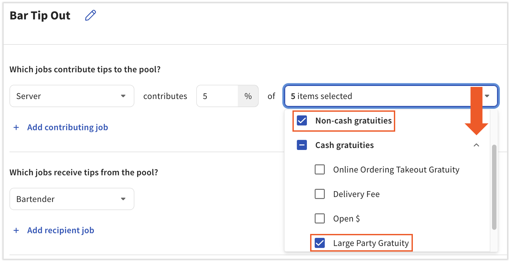Check the Online Ordering Takeout Gratuity checkbox
The width and height of the screenshot is (511, 264).
tap(320, 169)
